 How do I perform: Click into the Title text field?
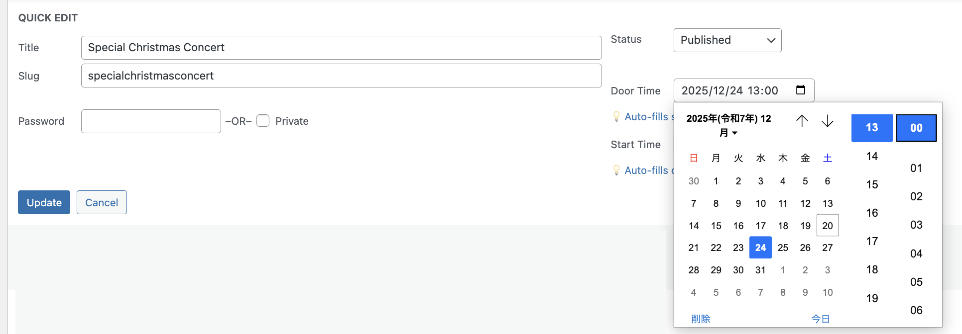341,48
